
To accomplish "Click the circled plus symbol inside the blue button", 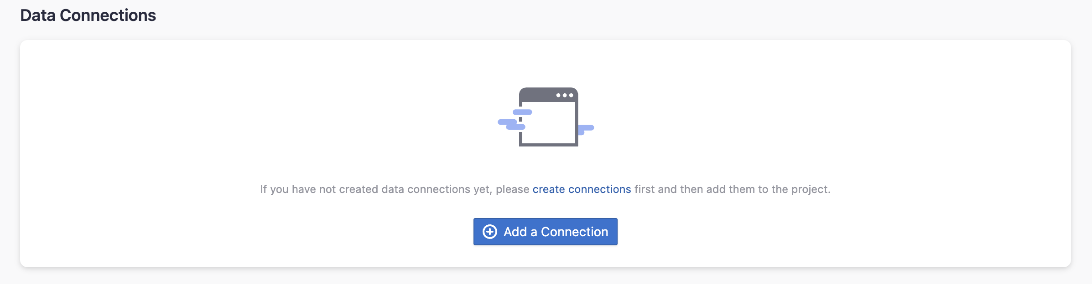I will click(x=489, y=232).
